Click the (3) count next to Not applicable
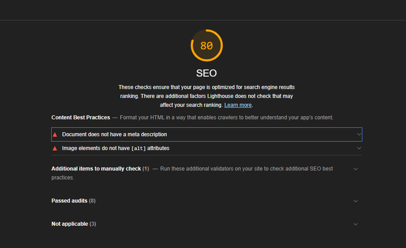 point(93,224)
